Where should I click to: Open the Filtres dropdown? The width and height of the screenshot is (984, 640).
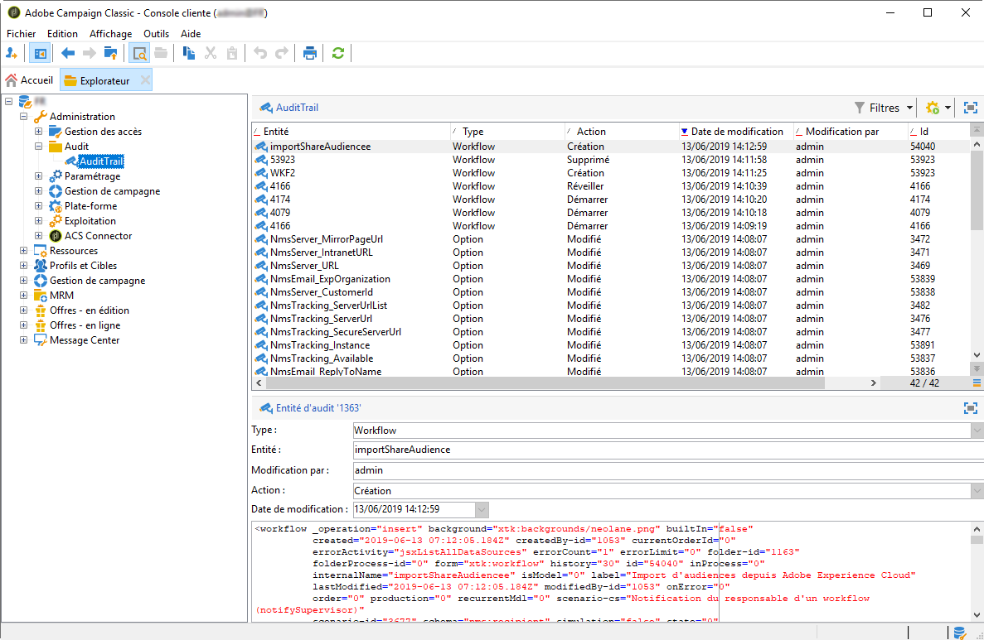click(885, 108)
